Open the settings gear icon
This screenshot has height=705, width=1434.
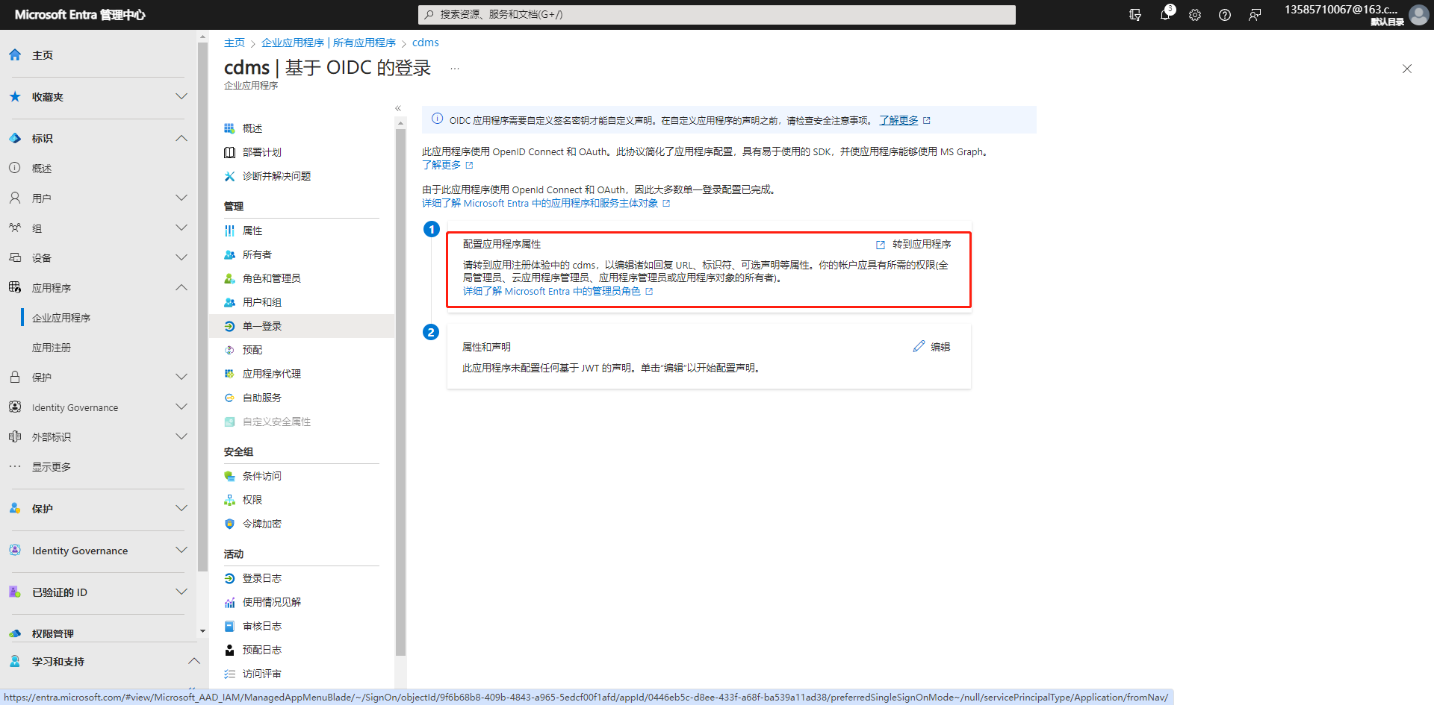click(x=1195, y=15)
